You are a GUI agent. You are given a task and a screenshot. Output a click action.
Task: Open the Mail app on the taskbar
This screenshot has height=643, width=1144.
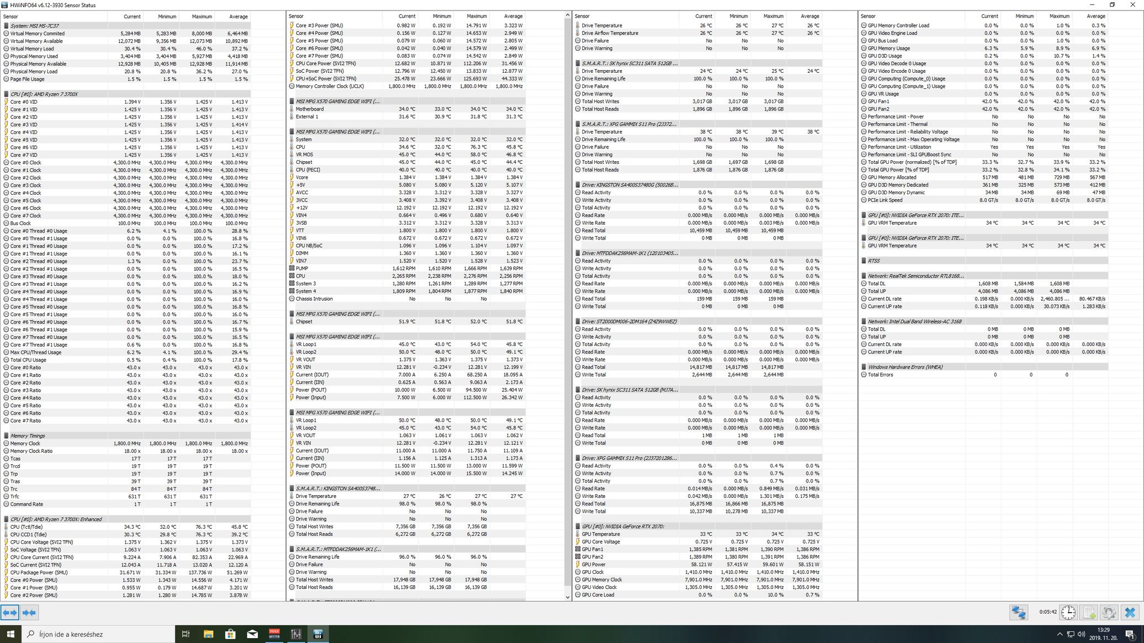click(252, 634)
